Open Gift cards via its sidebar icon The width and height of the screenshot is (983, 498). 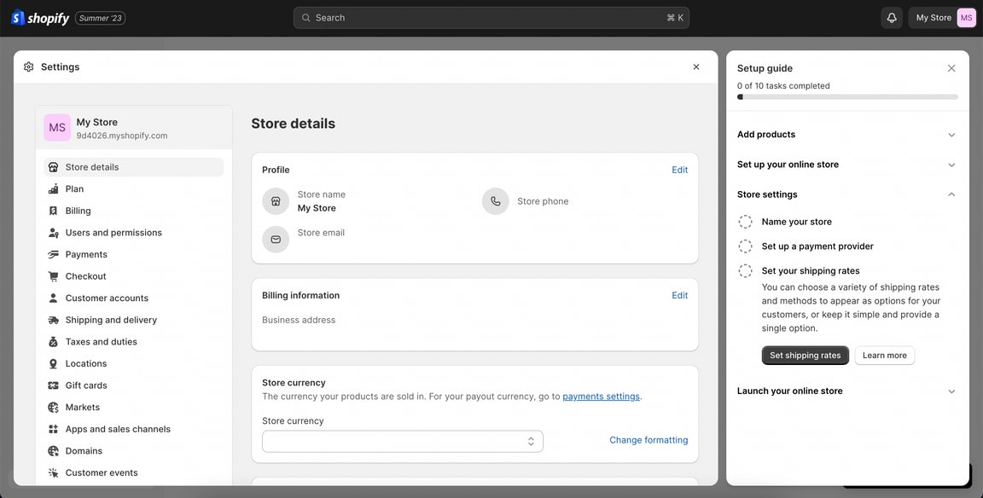(x=54, y=385)
